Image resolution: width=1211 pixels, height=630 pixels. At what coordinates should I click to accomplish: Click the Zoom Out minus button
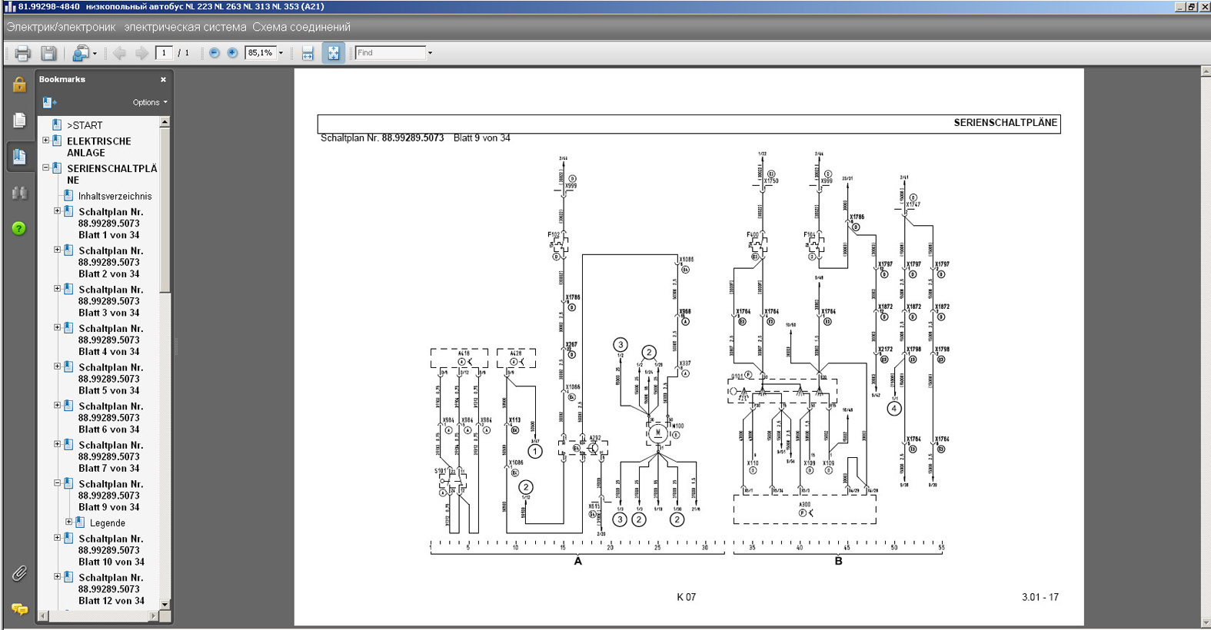pyautogui.click(x=215, y=53)
